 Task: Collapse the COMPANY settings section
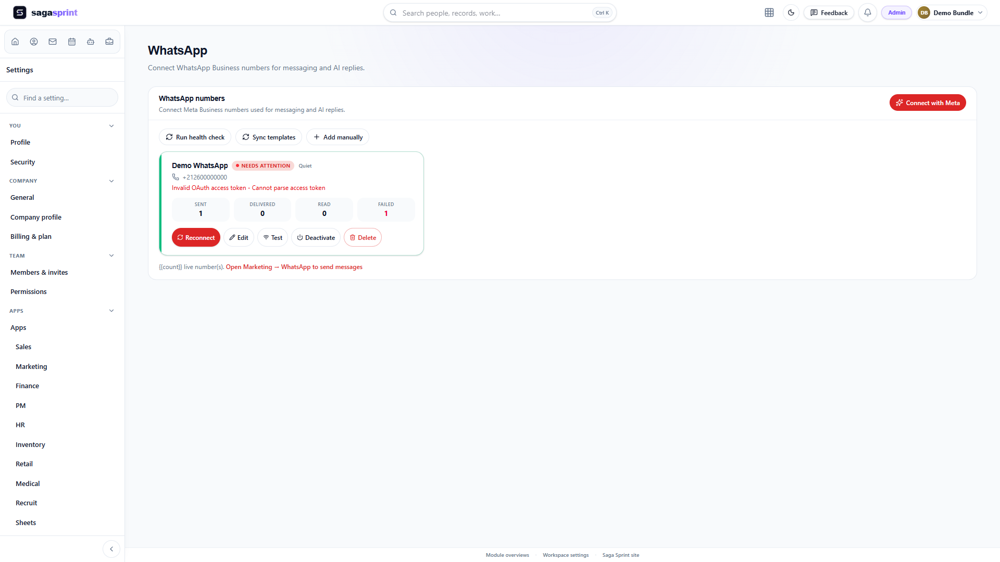[x=111, y=181]
